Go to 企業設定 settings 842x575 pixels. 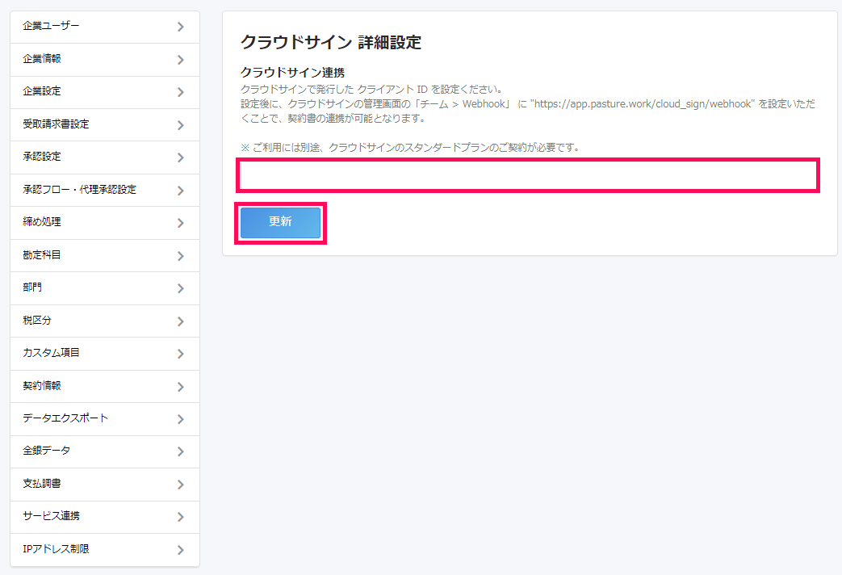coord(105,92)
